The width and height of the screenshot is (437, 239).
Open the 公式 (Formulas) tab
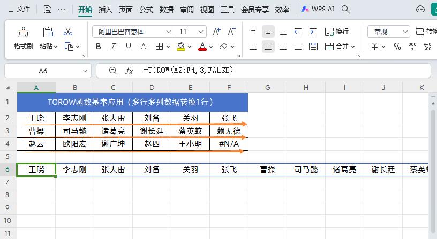(x=146, y=9)
